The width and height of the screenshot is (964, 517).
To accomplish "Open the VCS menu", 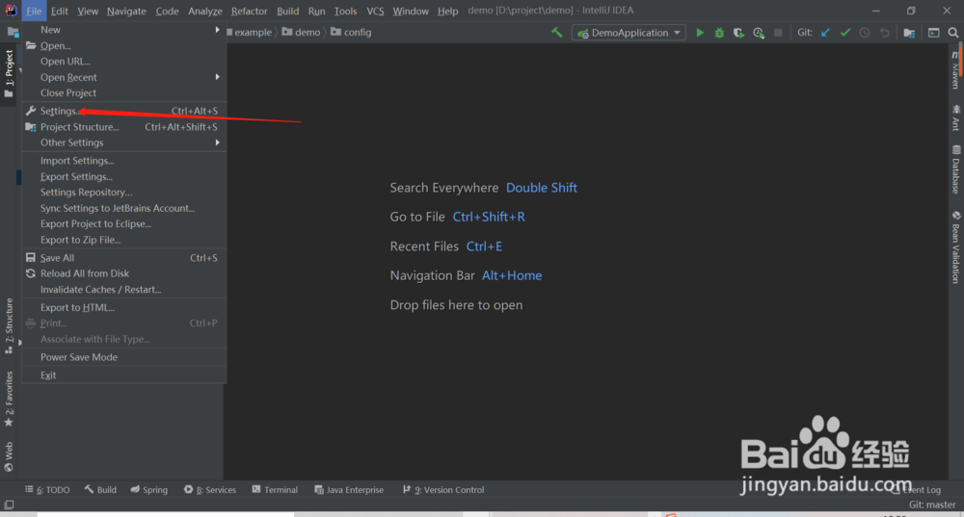I will [x=375, y=11].
